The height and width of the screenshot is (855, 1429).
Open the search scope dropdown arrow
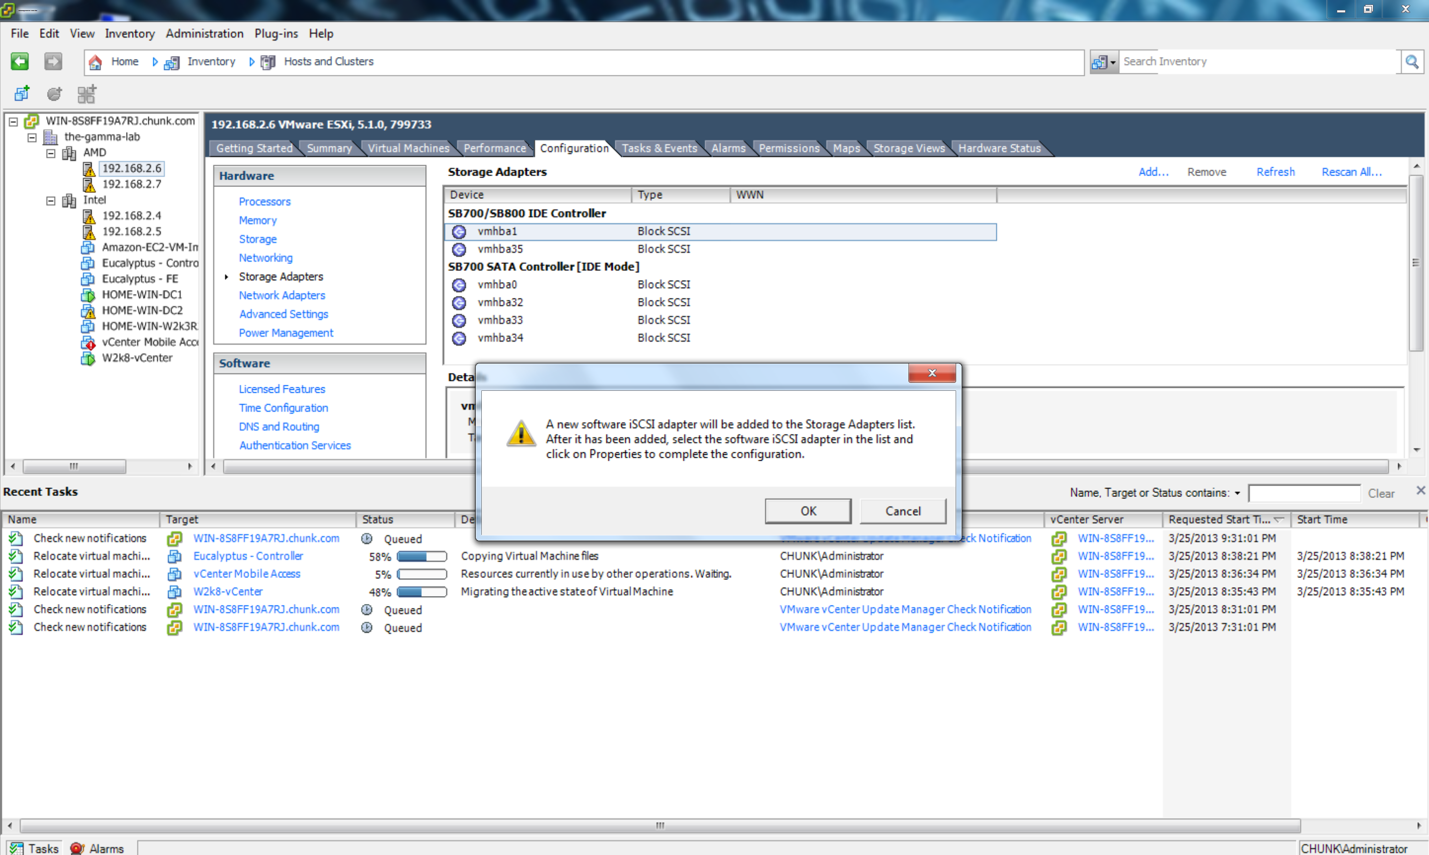(1112, 62)
